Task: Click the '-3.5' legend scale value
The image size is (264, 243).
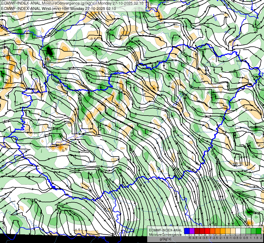Action: tap(205, 238)
